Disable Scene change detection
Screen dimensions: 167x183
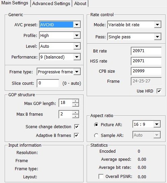[77, 126]
